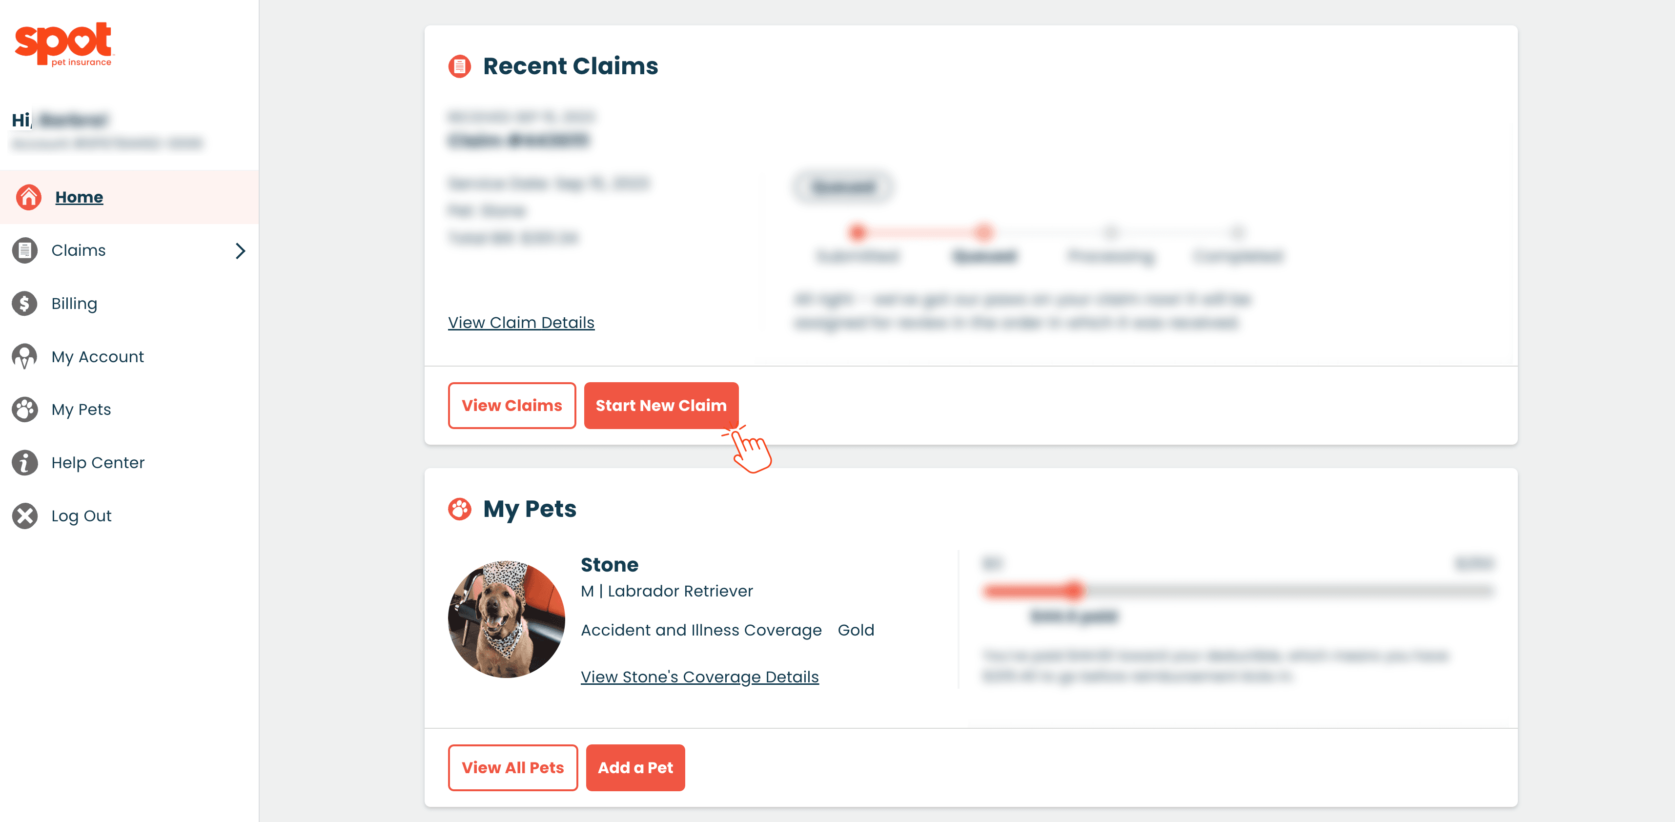Start a new claim

click(x=661, y=405)
